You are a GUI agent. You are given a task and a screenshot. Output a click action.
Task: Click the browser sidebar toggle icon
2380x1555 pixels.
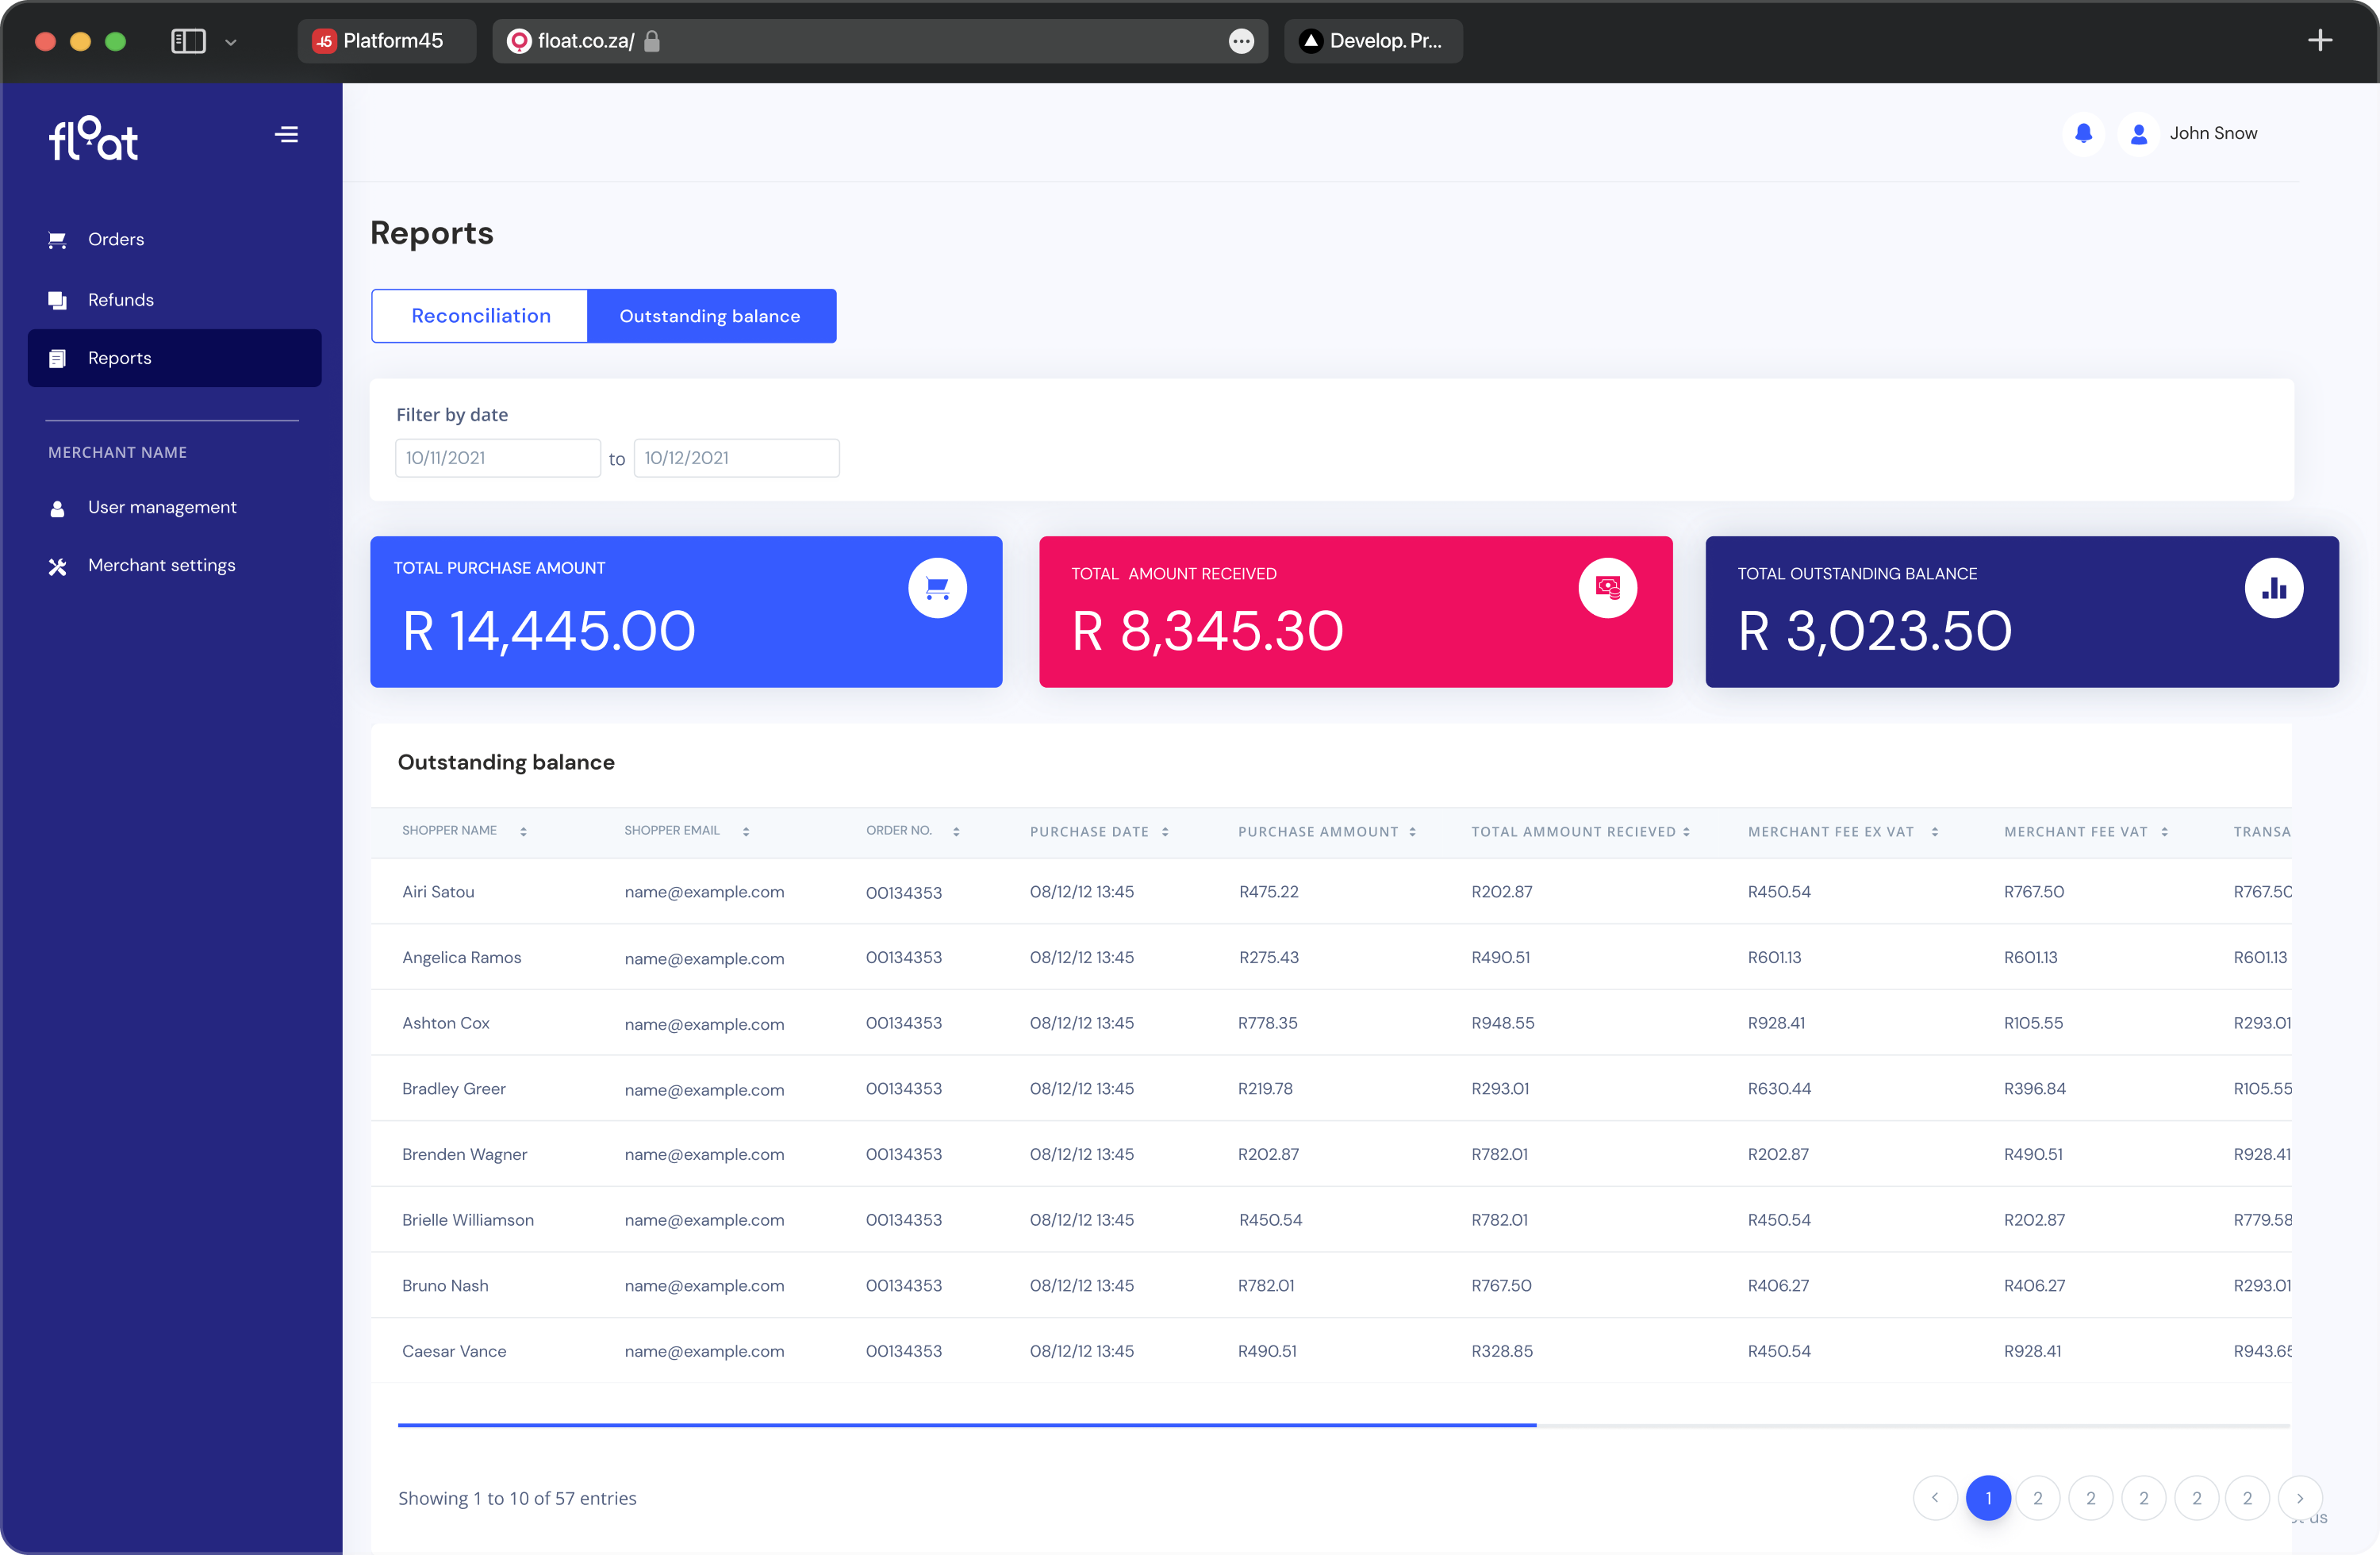(x=188, y=41)
